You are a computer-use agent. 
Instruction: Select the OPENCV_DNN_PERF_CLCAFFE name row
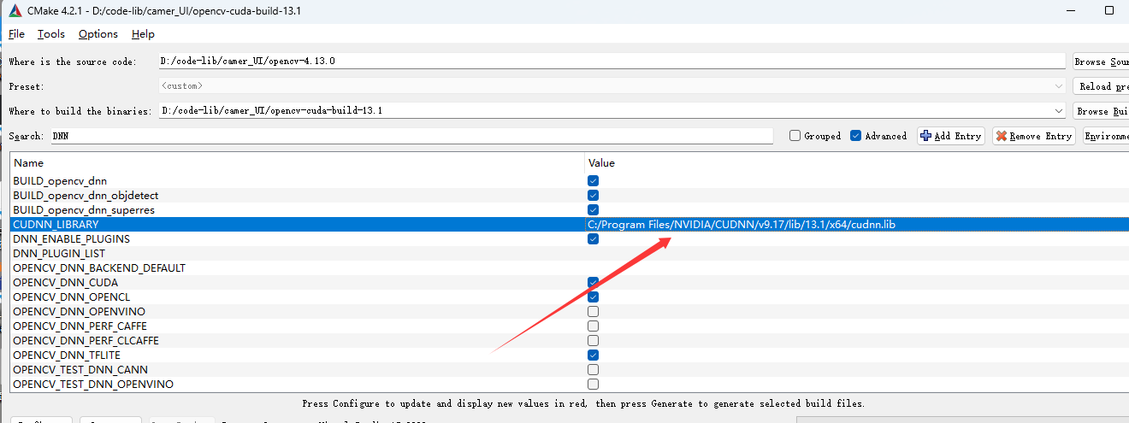[297, 341]
